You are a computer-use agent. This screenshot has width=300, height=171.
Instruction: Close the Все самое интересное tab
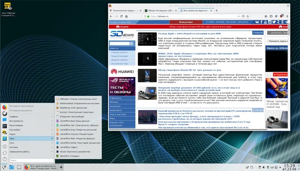click(x=211, y=11)
